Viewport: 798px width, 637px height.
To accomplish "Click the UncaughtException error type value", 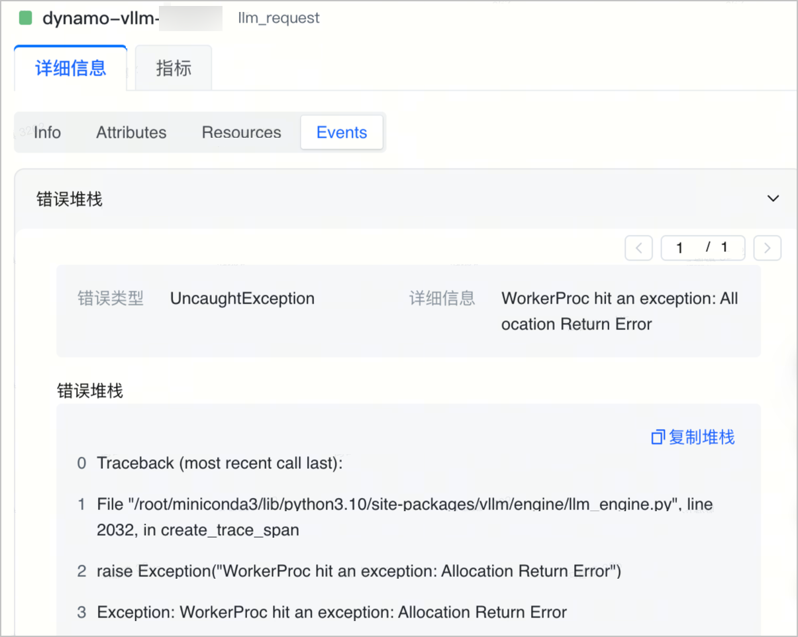I will (x=242, y=299).
